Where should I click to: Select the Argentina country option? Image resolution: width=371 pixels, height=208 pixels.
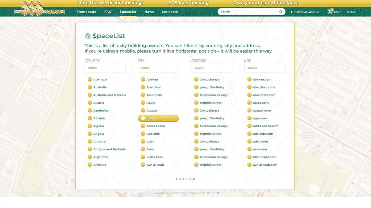click(101, 157)
